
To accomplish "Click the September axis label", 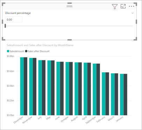I will click(x=91, y=120).
